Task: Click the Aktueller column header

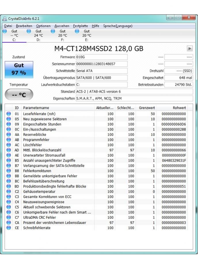Action: (x=104, y=108)
